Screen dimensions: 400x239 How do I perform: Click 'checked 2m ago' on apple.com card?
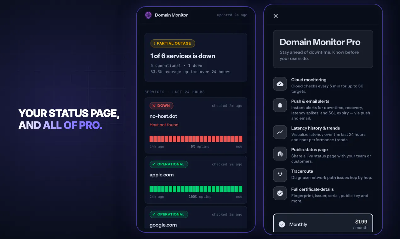point(227,164)
